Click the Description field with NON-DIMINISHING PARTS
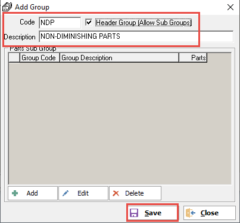The width and height of the screenshot is (240, 223). pyautogui.click(x=136, y=36)
